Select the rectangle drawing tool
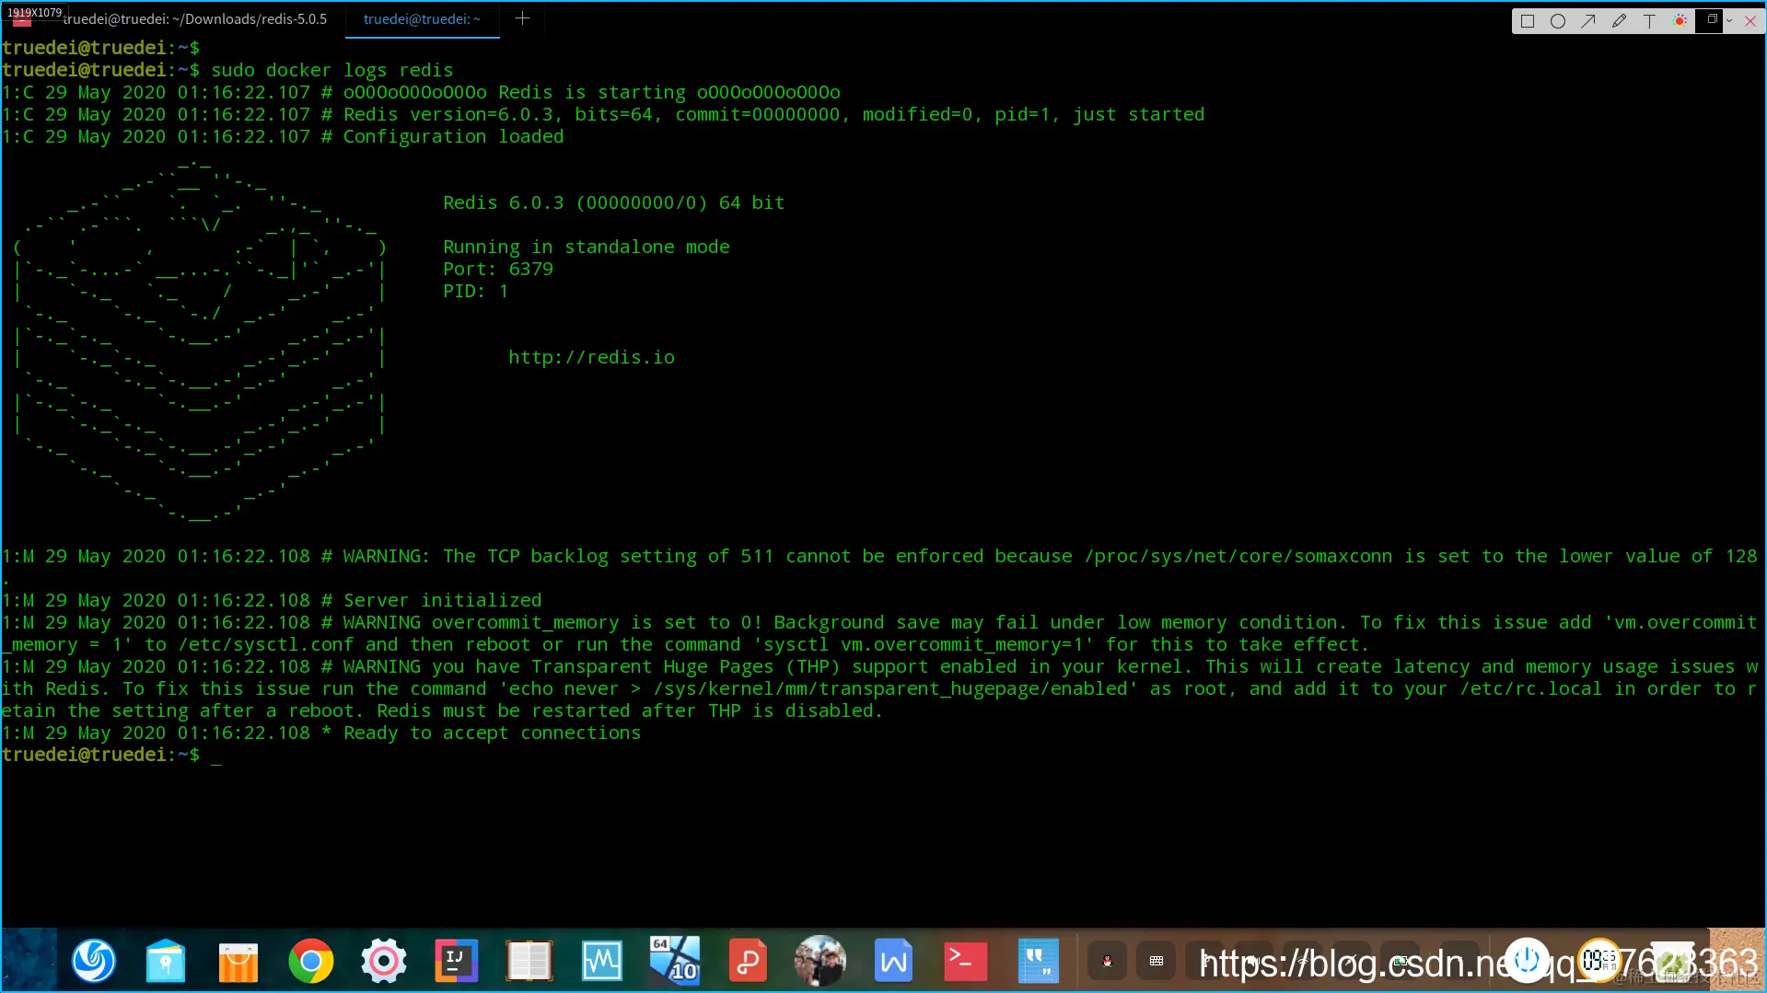This screenshot has width=1767, height=993. click(1528, 21)
